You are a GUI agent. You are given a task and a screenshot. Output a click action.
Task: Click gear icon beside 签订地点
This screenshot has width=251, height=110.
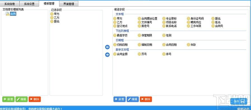tap(115, 26)
